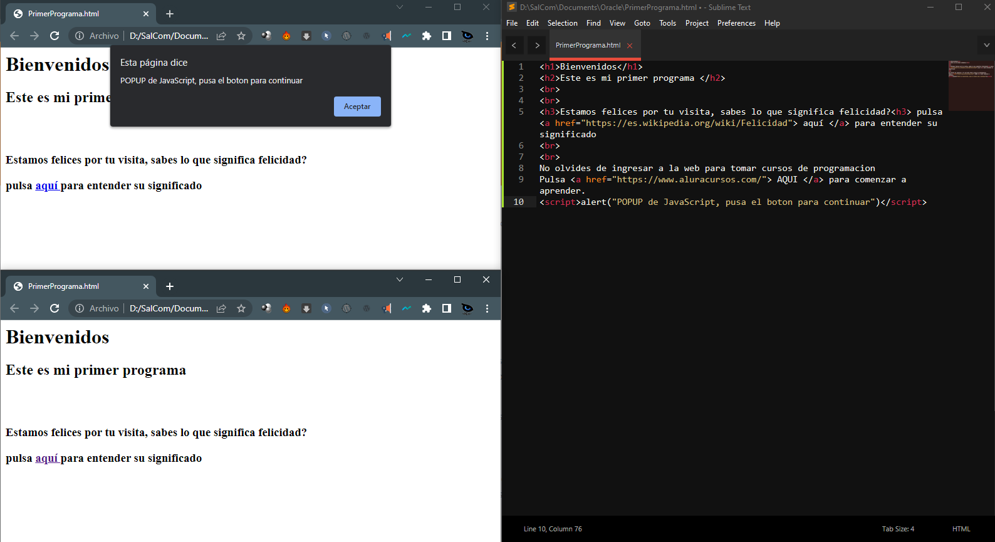Open File menu in Sublime Text
This screenshot has width=995, height=542.
pyautogui.click(x=512, y=23)
